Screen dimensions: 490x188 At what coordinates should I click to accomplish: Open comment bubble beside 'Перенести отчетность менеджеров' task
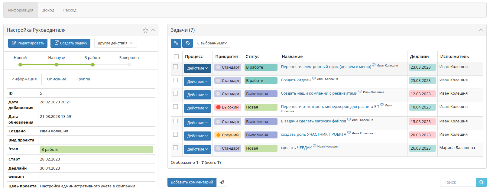click(x=382, y=105)
